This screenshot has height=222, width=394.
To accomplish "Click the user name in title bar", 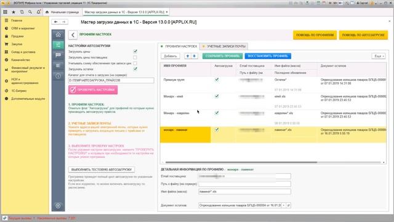I will [363, 3].
